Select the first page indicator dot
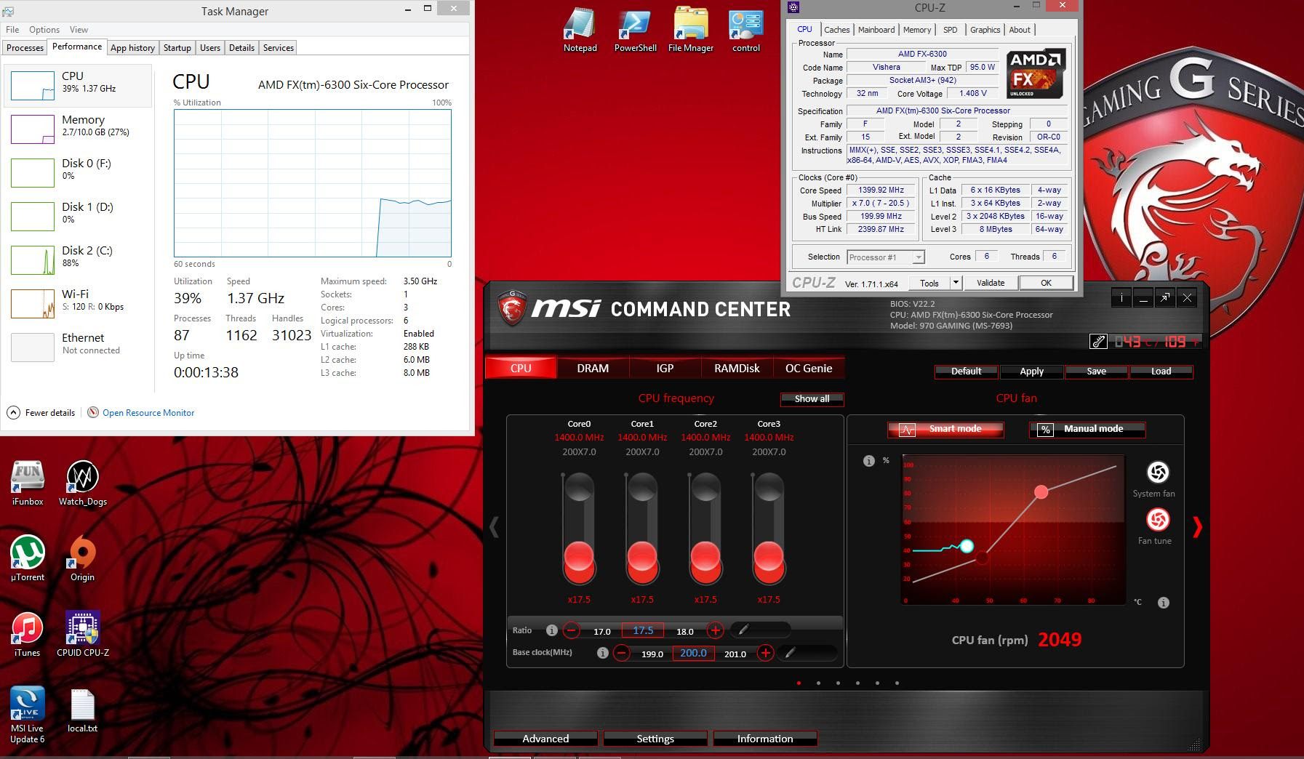1304x759 pixels. coord(799,683)
